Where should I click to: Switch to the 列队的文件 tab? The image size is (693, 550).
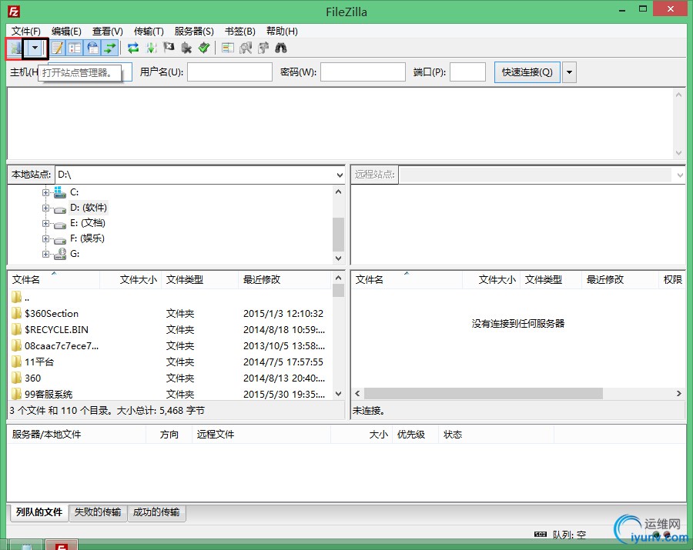point(39,512)
